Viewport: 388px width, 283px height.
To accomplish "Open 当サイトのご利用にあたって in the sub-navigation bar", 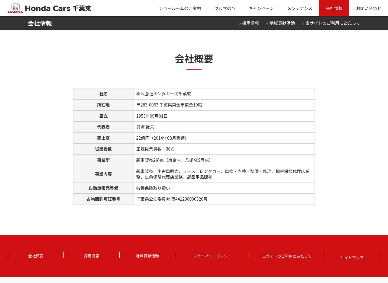I will 331,23.
